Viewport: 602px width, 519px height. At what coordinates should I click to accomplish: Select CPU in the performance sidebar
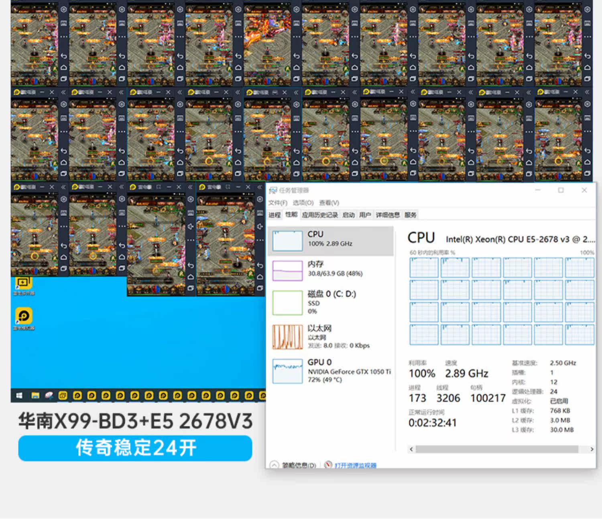pyautogui.click(x=331, y=241)
